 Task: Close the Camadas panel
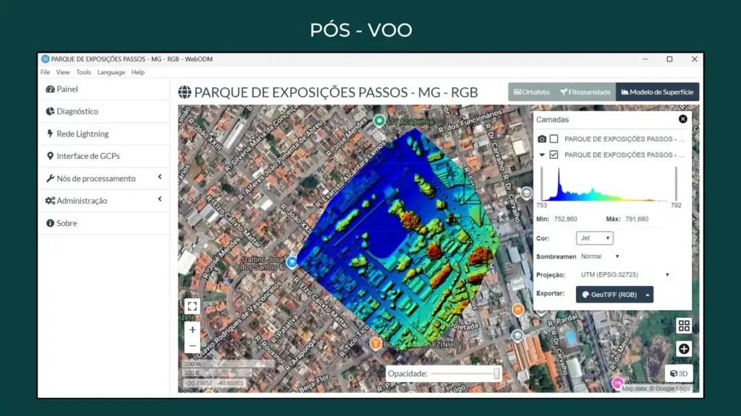(x=683, y=119)
